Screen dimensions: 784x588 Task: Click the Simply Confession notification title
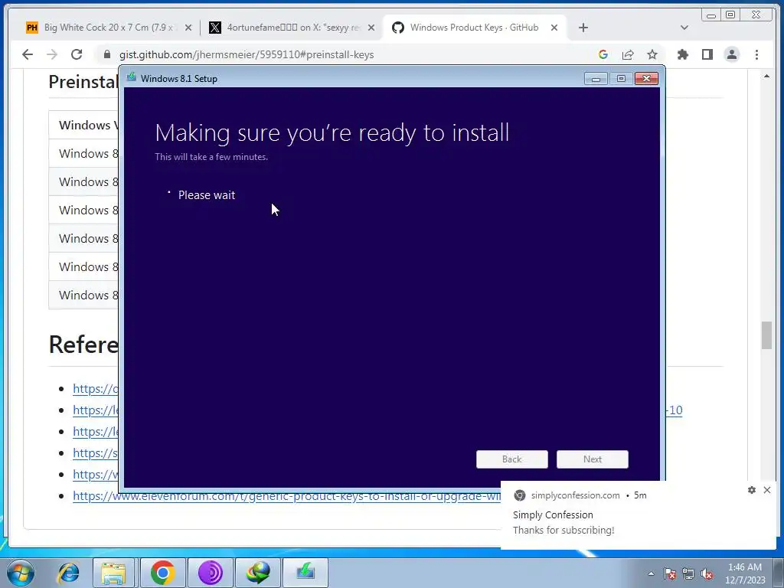pos(553,514)
